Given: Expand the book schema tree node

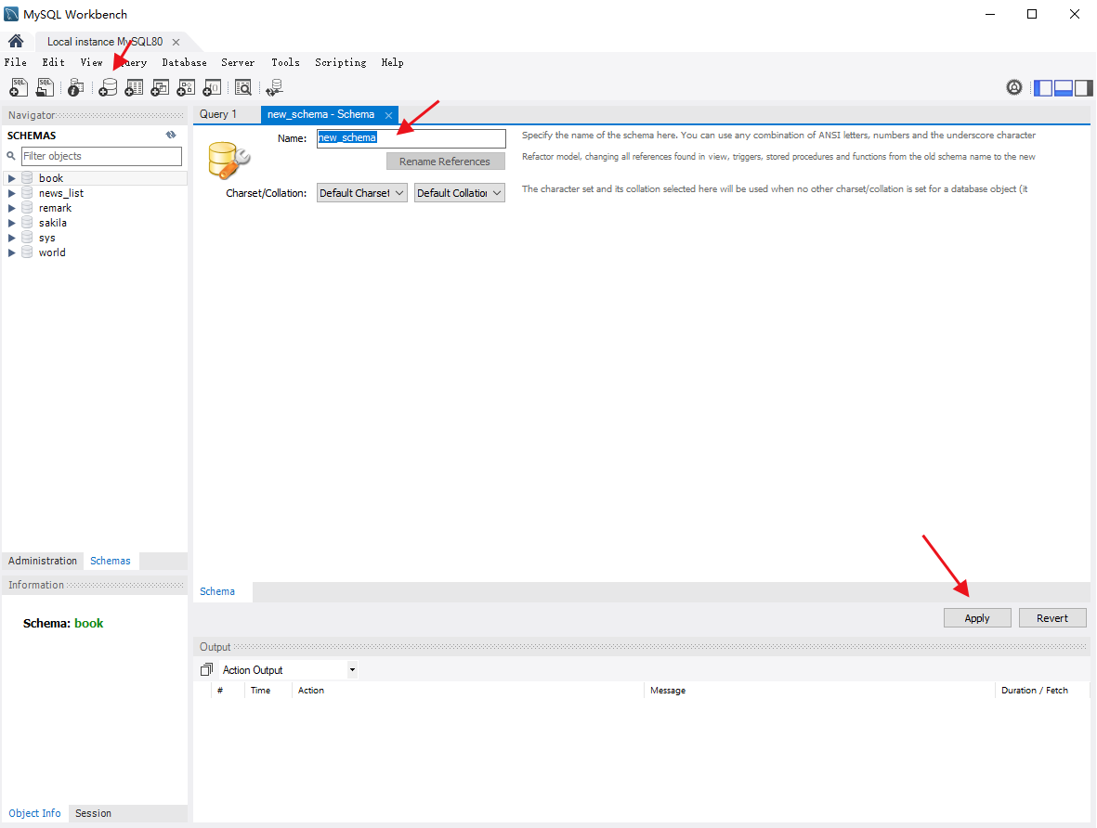Looking at the screenshot, I should 12,178.
